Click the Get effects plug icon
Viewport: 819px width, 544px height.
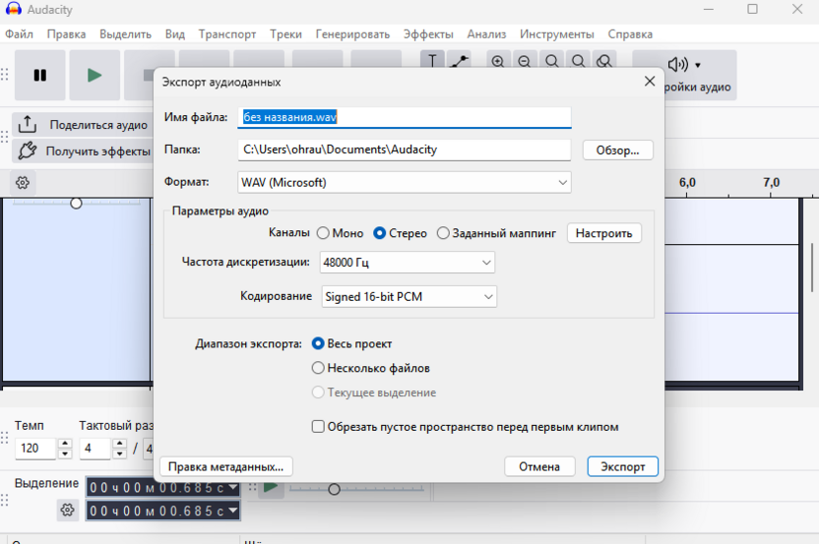click(x=28, y=151)
